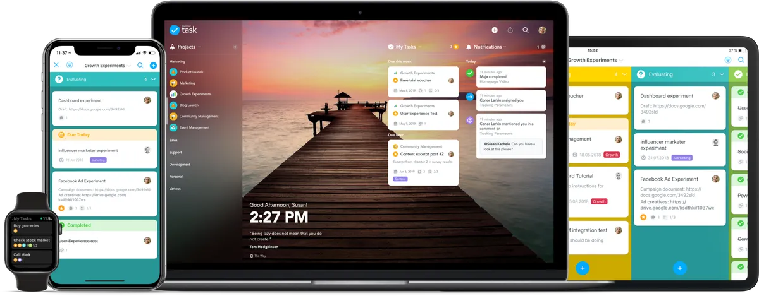Click the purple Content tag on laptop card
The width and height of the screenshot is (759, 296).
(x=400, y=179)
